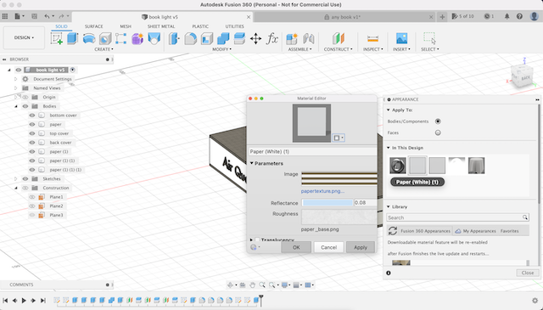Toggle Sketches folder visibility
The height and width of the screenshot is (310, 543).
click(x=25, y=178)
